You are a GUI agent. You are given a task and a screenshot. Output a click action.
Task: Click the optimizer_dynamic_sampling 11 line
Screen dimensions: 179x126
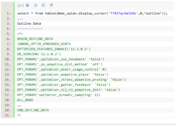[x=59, y=95]
